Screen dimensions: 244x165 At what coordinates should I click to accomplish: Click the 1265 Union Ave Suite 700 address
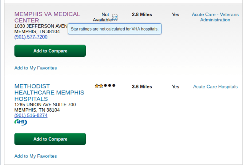pos(45,104)
